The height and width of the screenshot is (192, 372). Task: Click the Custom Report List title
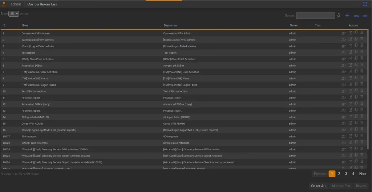pyautogui.click(x=42, y=4)
